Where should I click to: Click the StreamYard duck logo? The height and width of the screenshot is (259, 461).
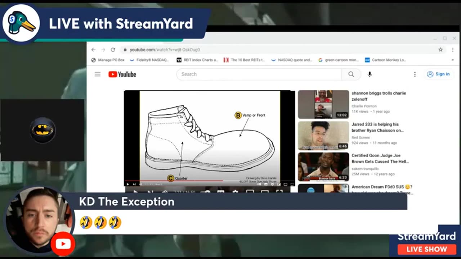[x=21, y=23]
